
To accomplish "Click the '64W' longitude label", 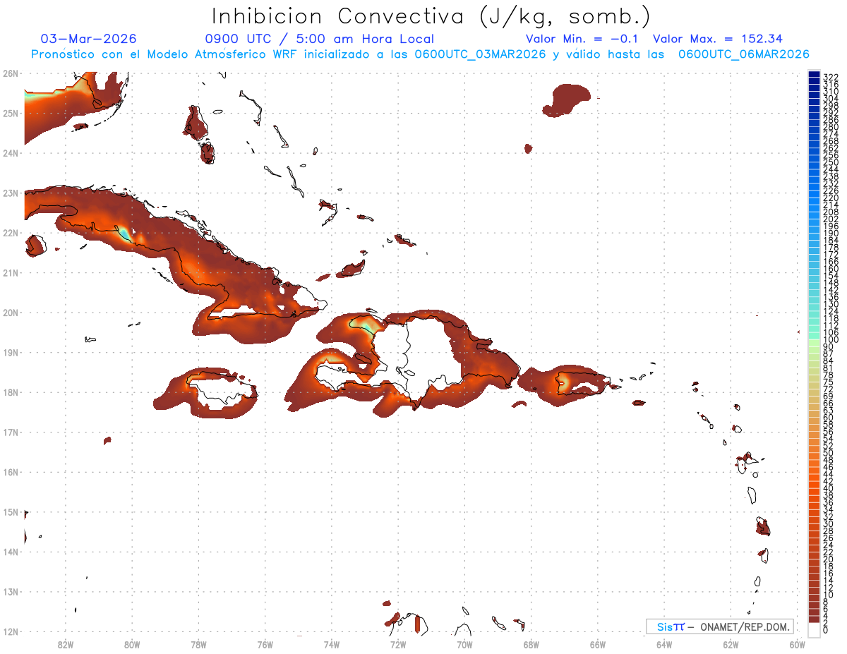I will [x=664, y=644].
